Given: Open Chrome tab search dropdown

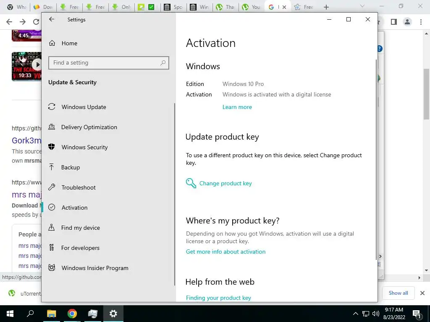Looking at the screenshot, I should pos(362,6).
